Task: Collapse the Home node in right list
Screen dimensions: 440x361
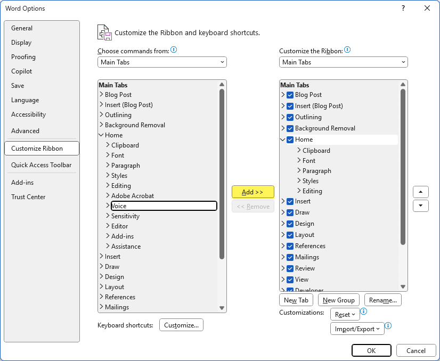Action: tap(283, 140)
